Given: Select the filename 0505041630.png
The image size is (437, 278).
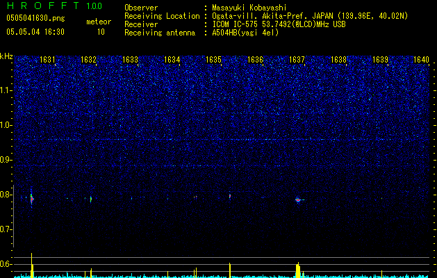Looking at the screenshot, I should tap(35, 19).
